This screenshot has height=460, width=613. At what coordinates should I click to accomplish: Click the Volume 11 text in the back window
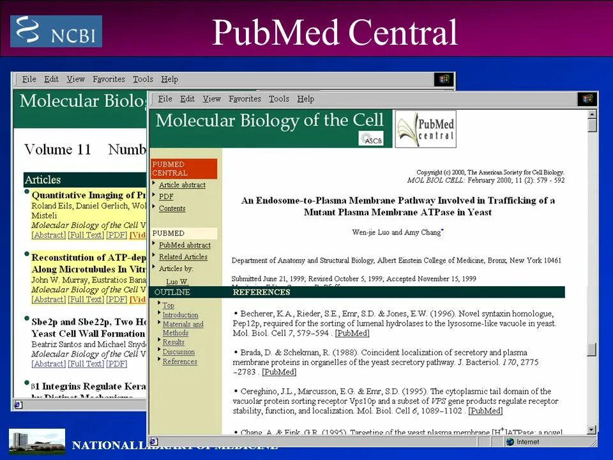point(57,149)
